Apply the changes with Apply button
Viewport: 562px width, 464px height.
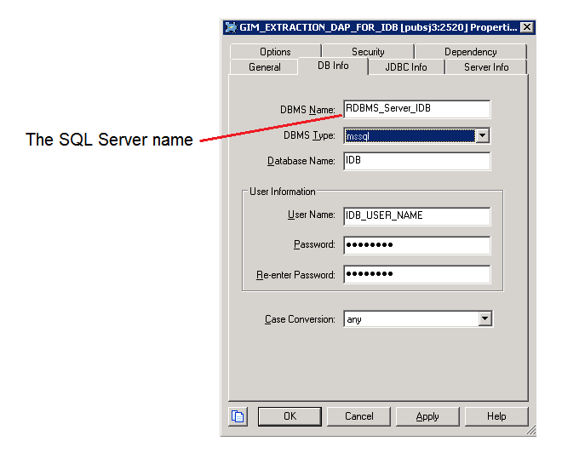427,416
